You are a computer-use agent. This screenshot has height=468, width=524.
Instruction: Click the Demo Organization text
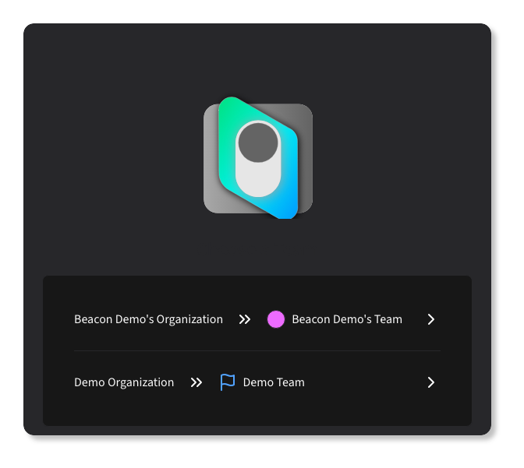(124, 382)
